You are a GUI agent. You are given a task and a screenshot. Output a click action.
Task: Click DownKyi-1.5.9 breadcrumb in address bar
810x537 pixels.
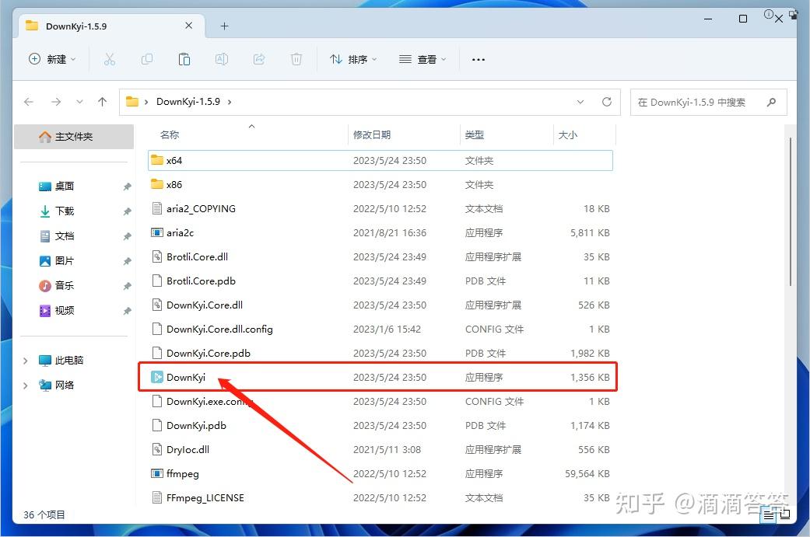[x=188, y=102]
